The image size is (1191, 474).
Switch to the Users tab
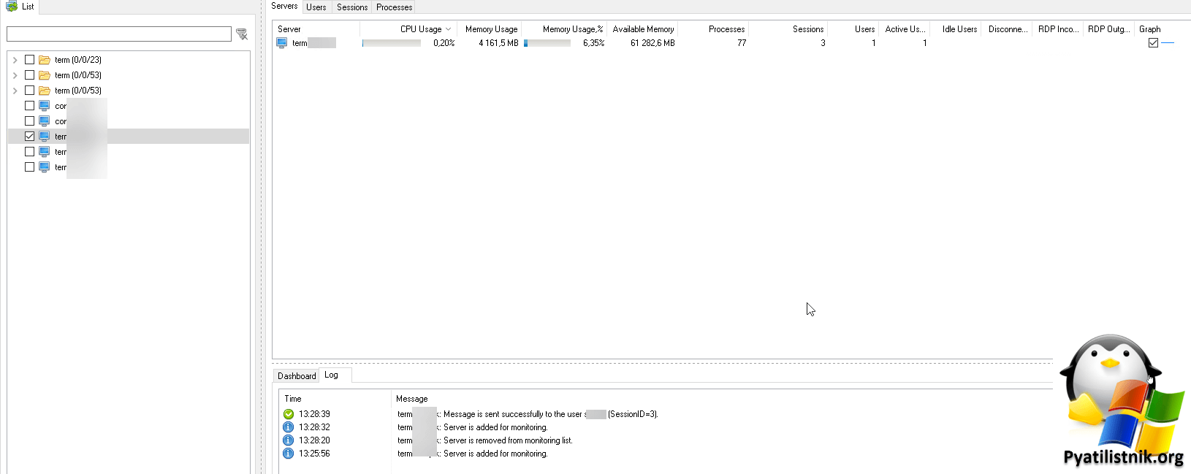[316, 7]
